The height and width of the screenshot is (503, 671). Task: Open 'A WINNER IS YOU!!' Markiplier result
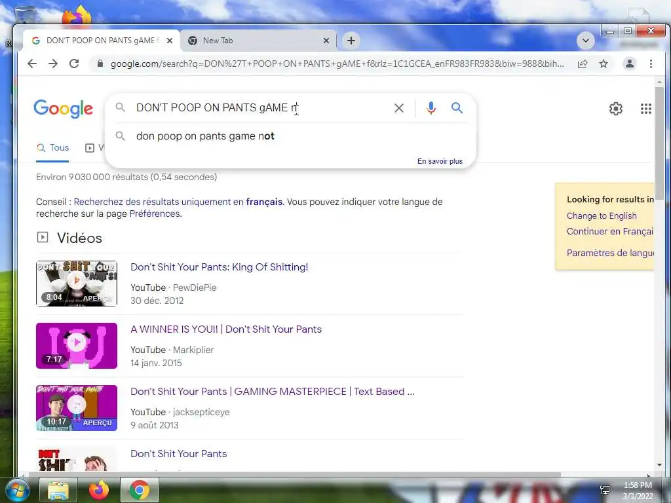226,329
